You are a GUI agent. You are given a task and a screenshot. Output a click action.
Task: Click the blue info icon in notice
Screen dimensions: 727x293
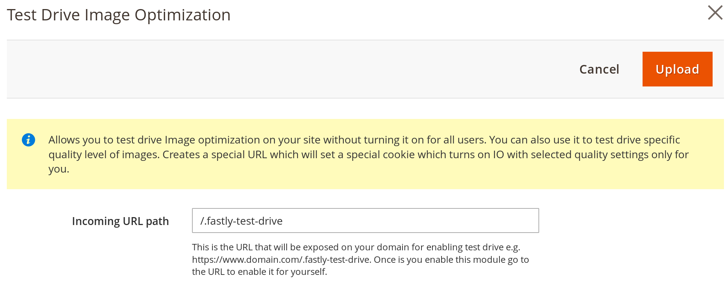[28, 140]
